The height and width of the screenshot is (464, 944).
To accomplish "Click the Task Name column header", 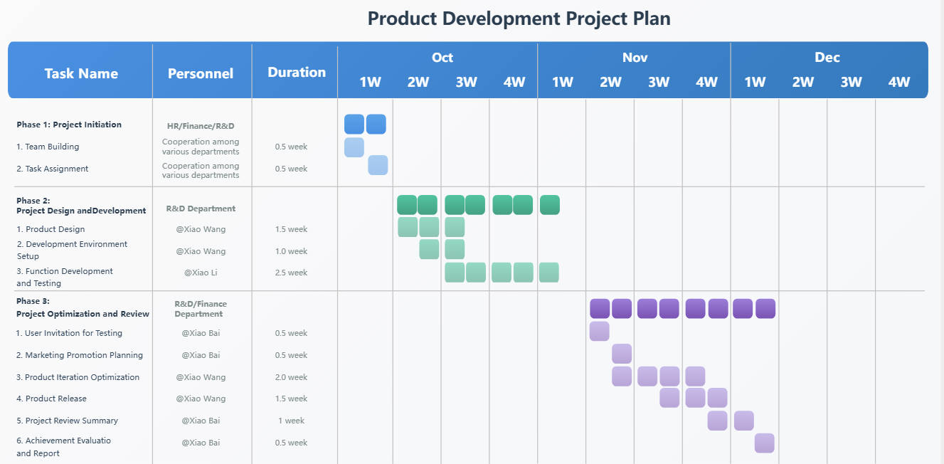I will click(81, 73).
